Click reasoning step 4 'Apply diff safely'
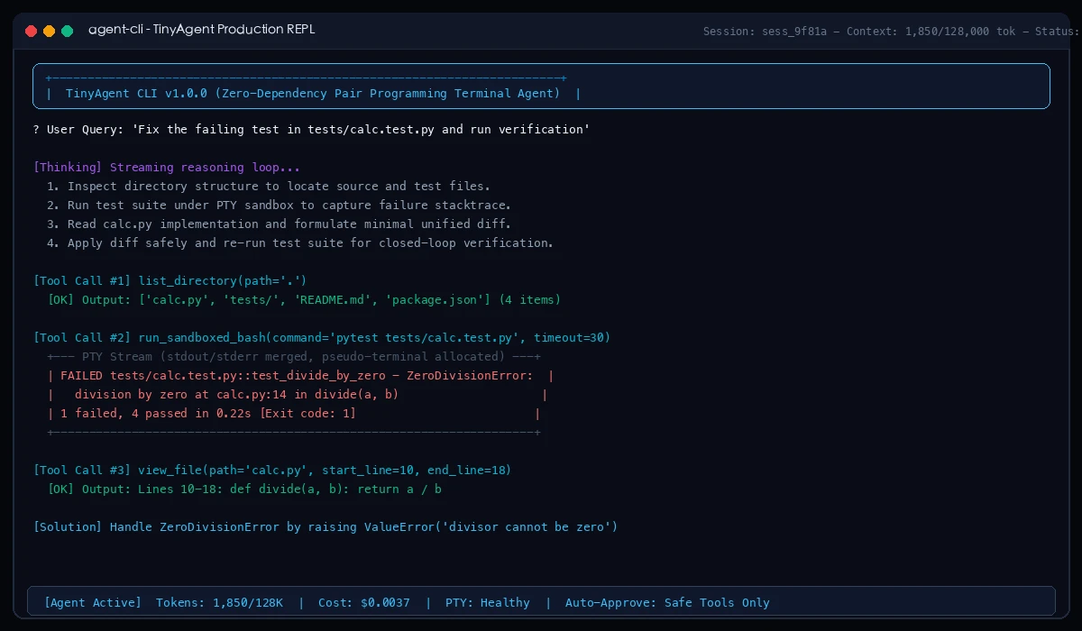The height and width of the screenshot is (631, 1082). (x=299, y=243)
